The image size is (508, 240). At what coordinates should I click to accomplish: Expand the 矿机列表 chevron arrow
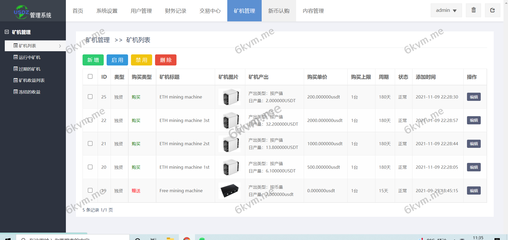click(x=60, y=46)
